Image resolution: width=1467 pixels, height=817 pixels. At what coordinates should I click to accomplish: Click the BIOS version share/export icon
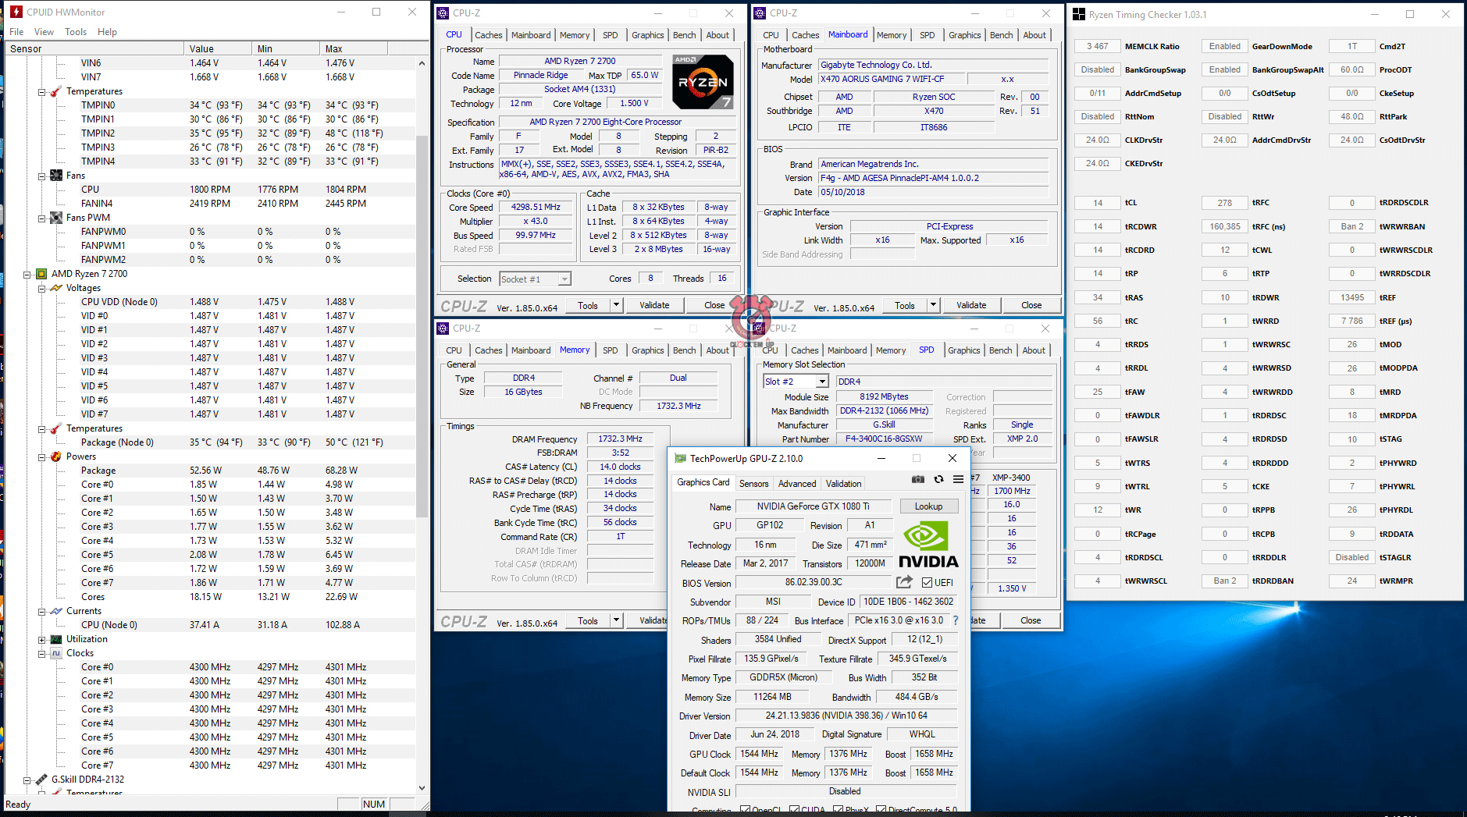904,582
